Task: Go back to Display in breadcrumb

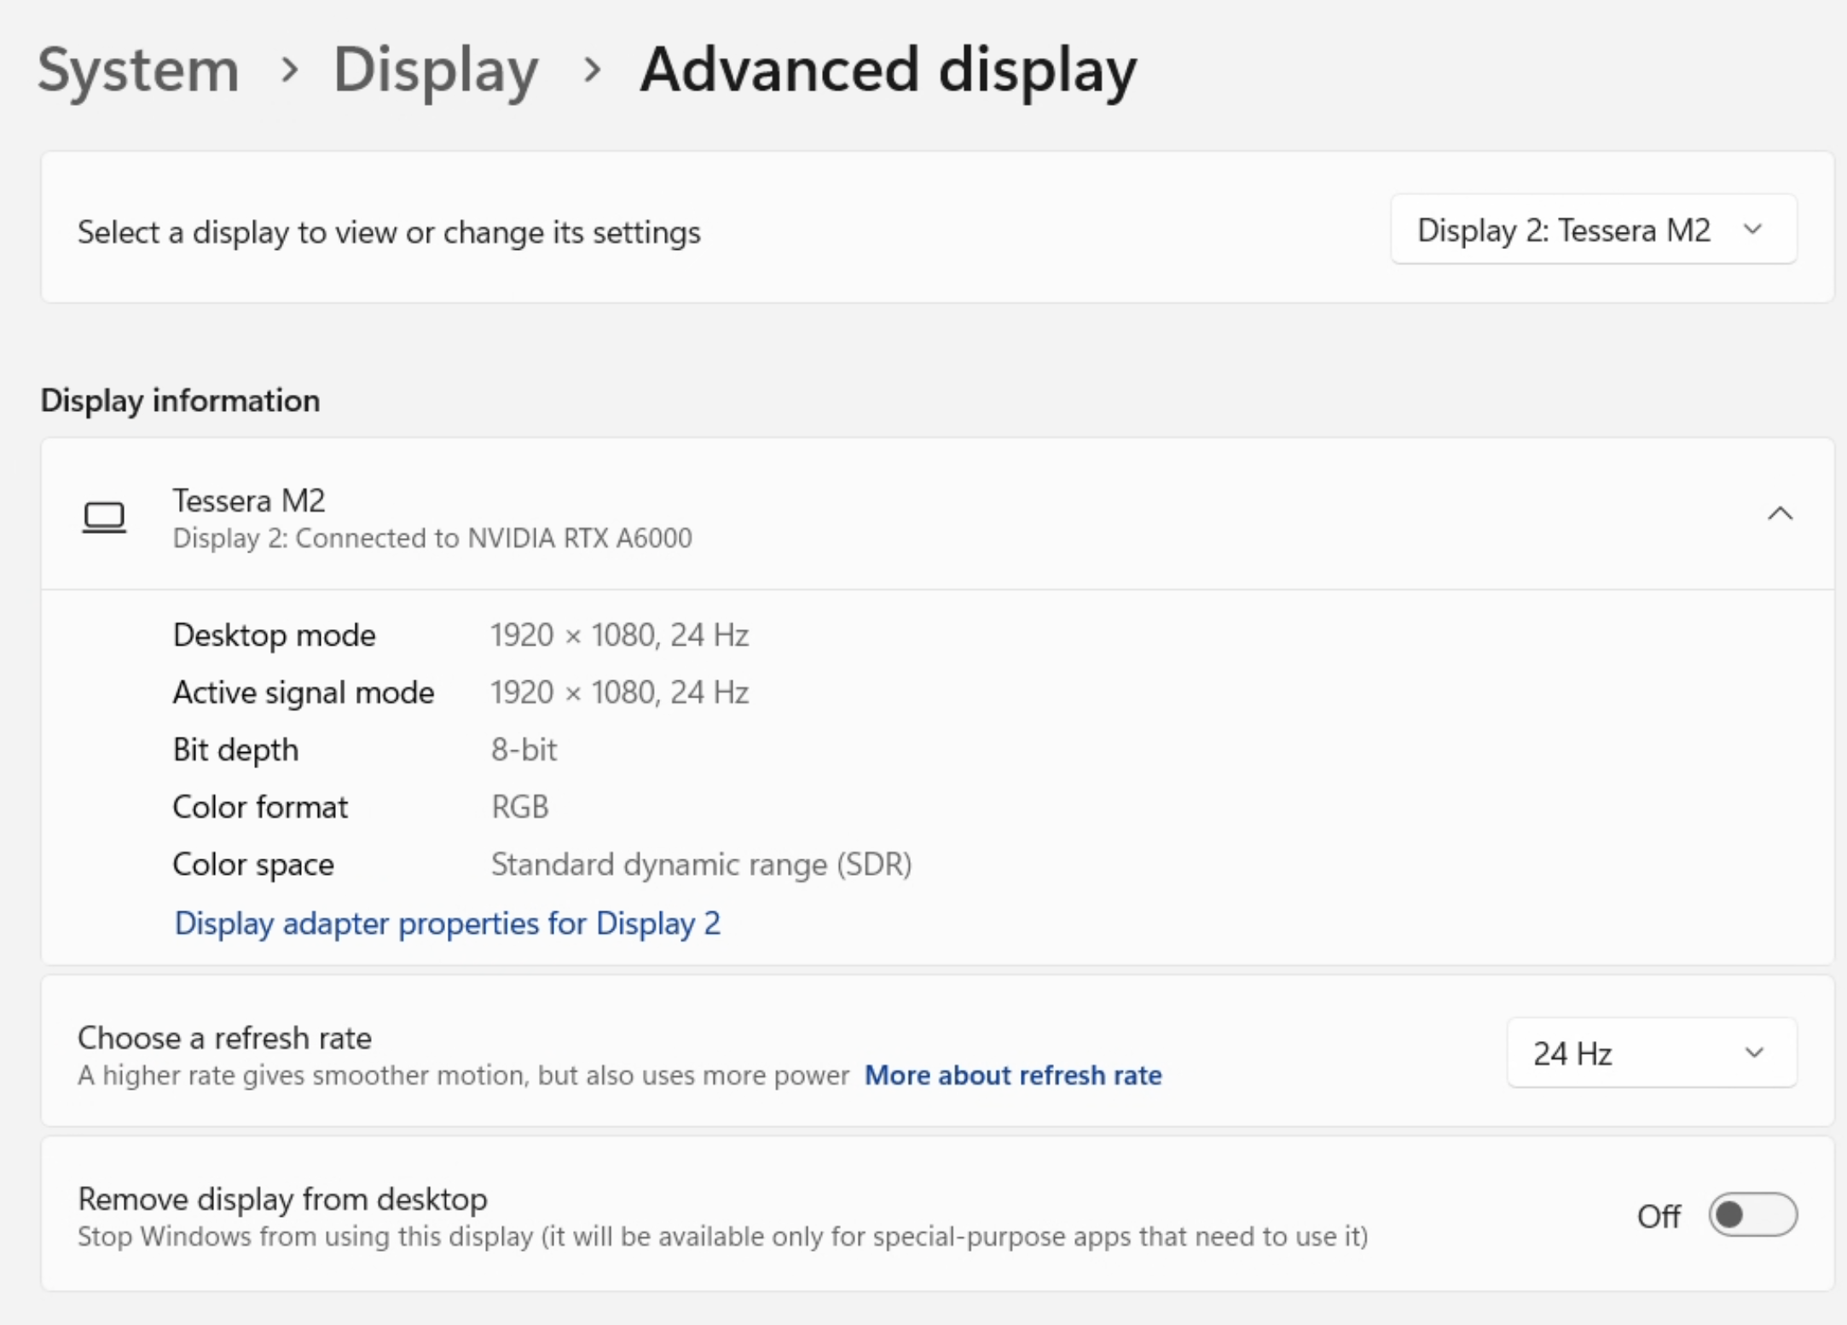Action: pyautogui.click(x=435, y=70)
